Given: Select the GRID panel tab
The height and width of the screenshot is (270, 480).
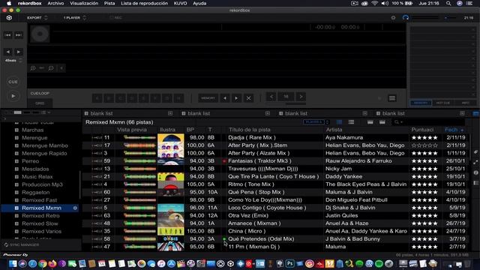Looking at the screenshot, I should click(x=40, y=103).
